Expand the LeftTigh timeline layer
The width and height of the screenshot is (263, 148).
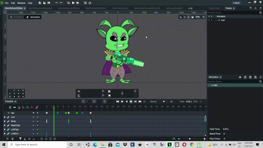point(5,129)
